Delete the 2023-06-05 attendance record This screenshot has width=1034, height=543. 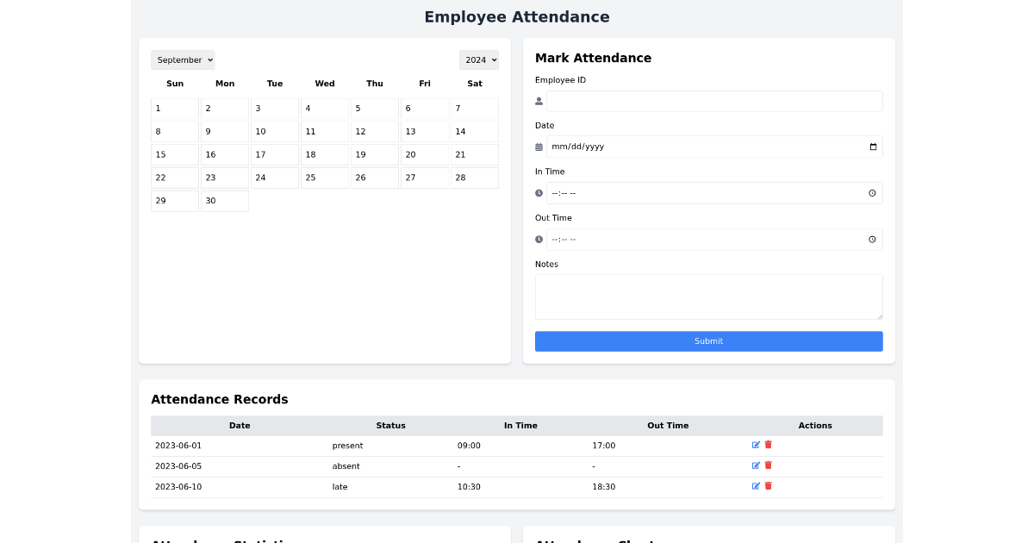click(x=768, y=465)
